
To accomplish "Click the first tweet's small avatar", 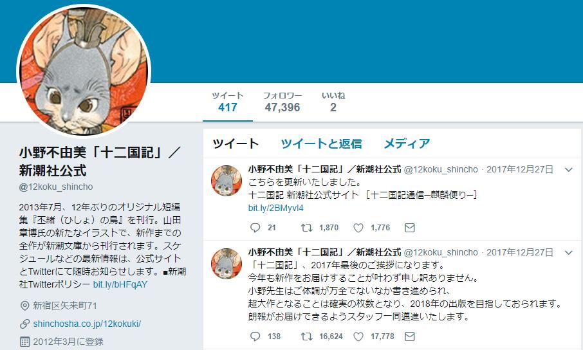I will click(x=227, y=181).
